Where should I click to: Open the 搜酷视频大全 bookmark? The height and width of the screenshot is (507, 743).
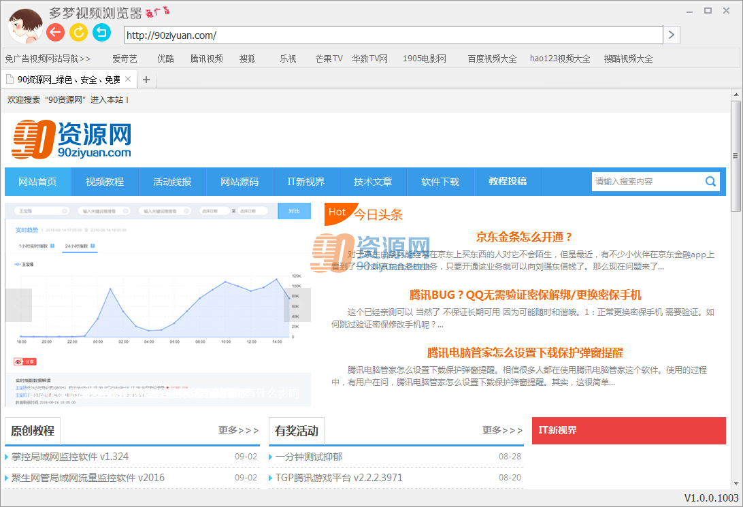628,59
